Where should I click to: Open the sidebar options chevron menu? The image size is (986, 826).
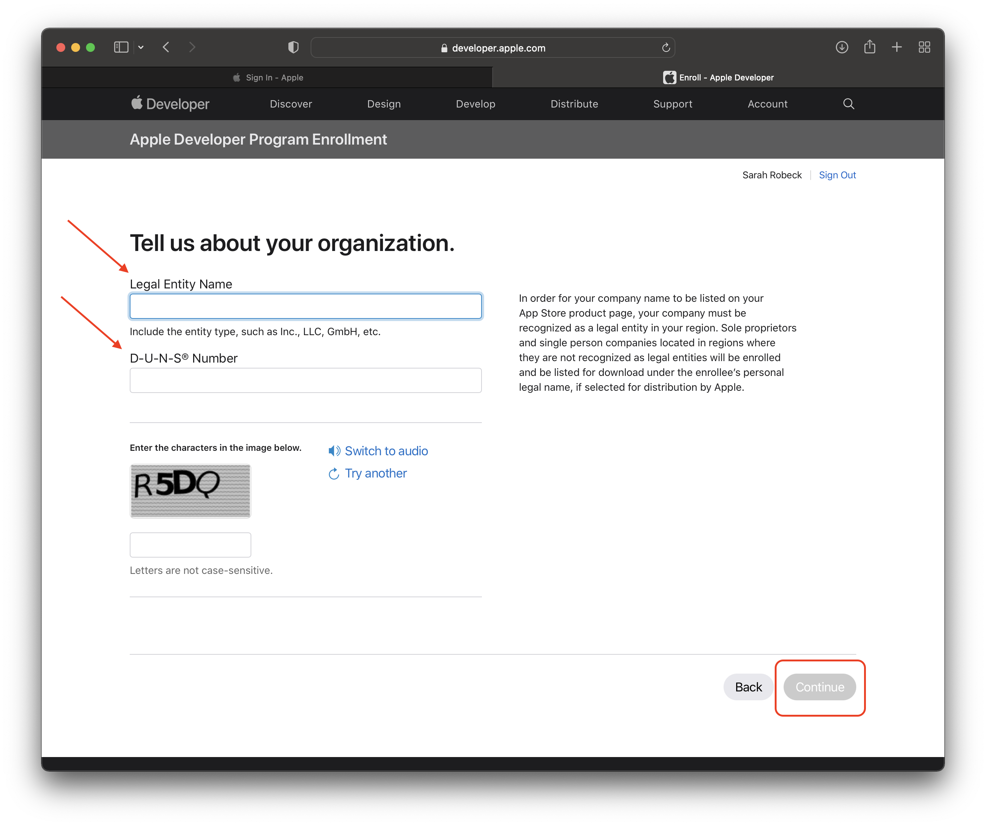coord(141,47)
